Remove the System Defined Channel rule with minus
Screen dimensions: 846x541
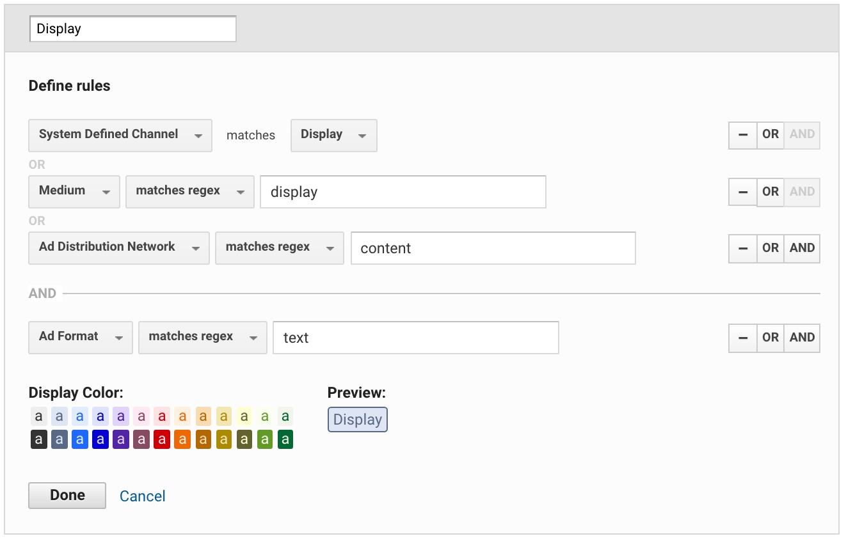click(x=743, y=135)
